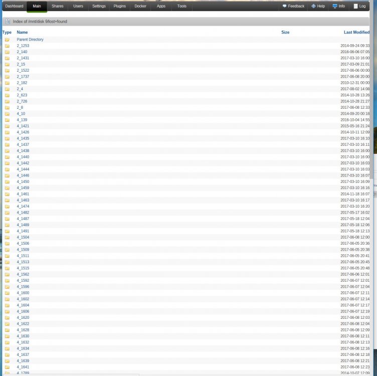Click the folder icon beside 4_1435
Viewport: 377px width, 376px height.
[x=7, y=138]
